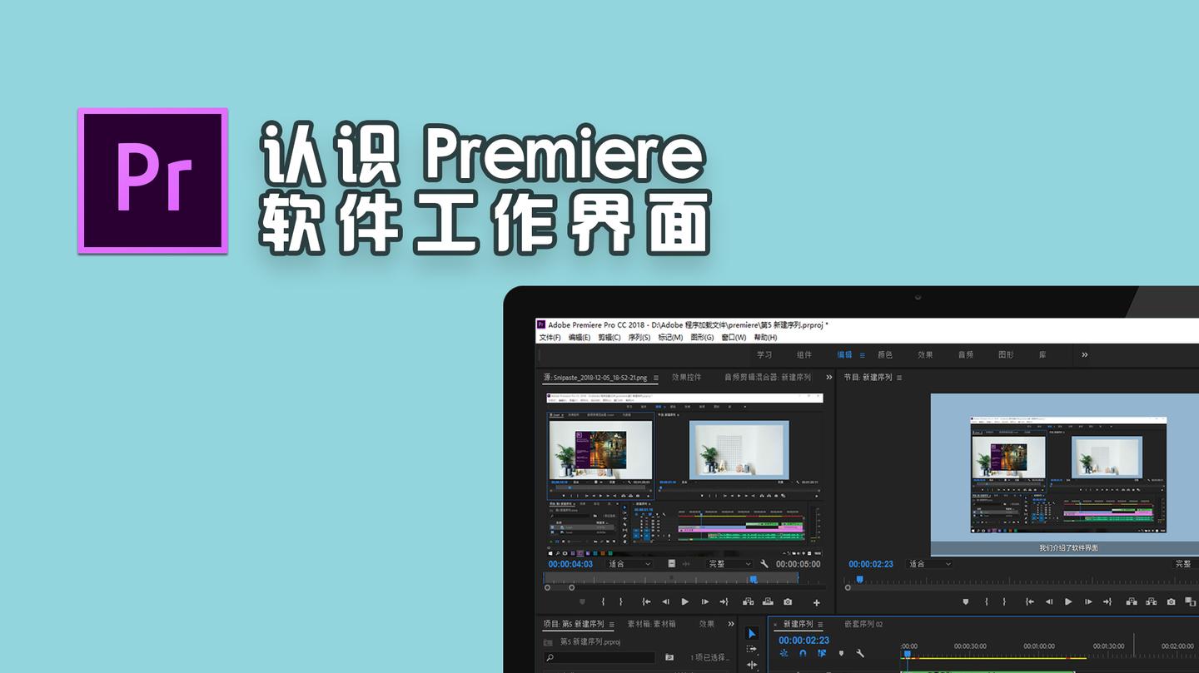
Task: Play the sequence in program monitor
Action: [x=1068, y=601]
